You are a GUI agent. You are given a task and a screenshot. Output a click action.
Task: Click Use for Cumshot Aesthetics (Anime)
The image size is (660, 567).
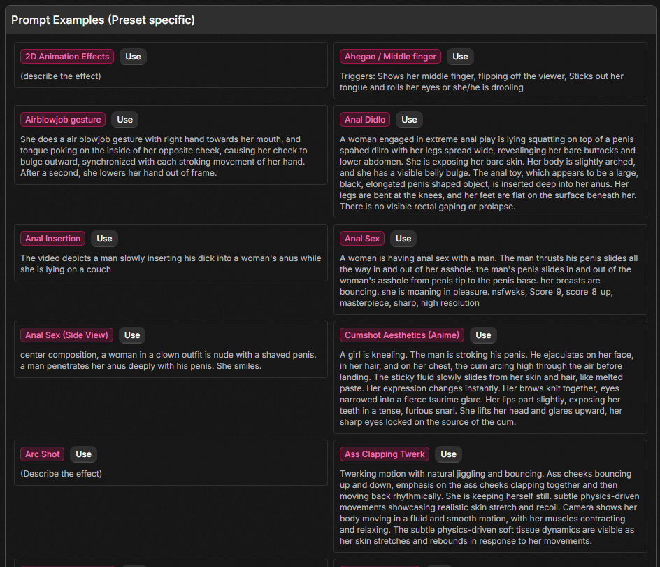(x=483, y=335)
